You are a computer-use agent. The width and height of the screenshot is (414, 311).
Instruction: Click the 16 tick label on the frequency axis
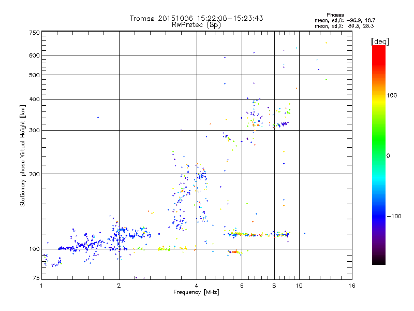[x=352, y=286]
